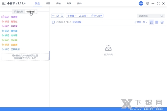The width and height of the screenshot is (167, 111).
Task: Click the tag icon beside 兰花紫
Action: click(x=3, y=26)
